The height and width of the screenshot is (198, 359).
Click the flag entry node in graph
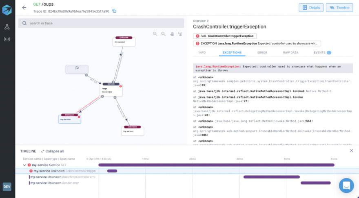pos(77,70)
